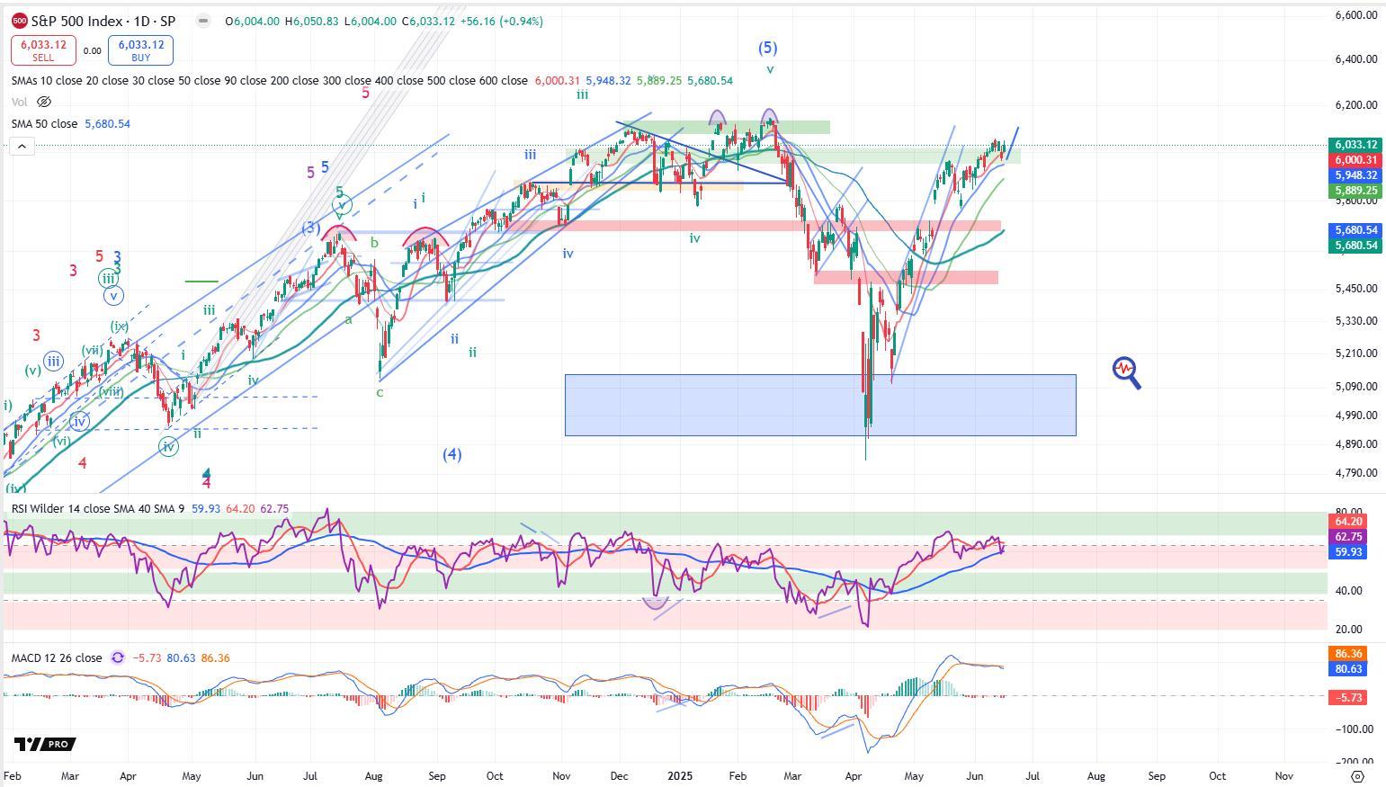Click the TradingView PRO logo

point(44,744)
